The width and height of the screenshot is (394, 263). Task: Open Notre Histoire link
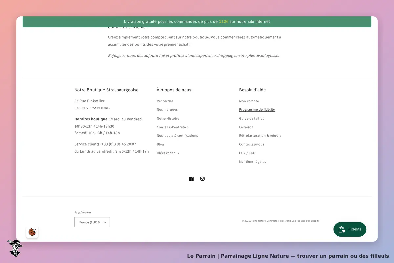click(x=168, y=118)
